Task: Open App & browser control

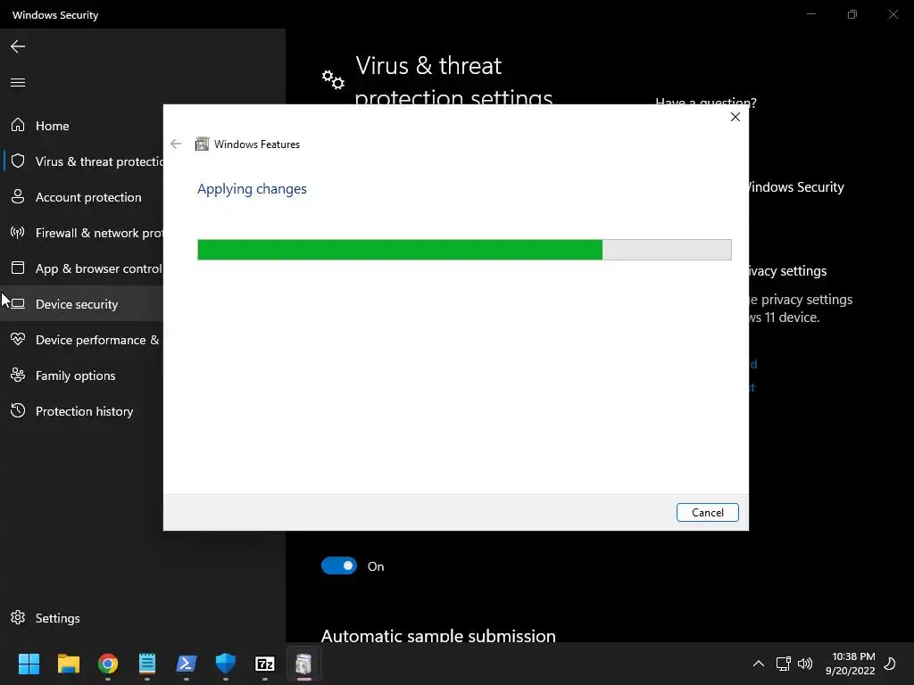Action: pos(81,268)
